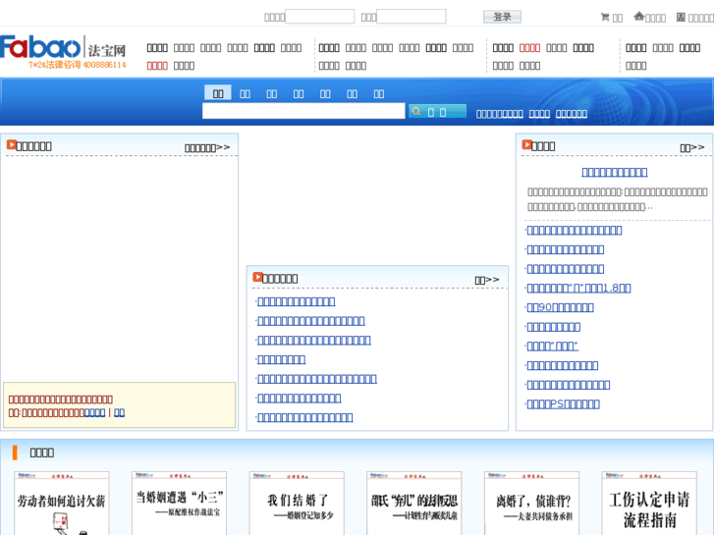Viewport: 714px width, 535px height.
Task: Click the house-shaped home icon in top bar
Action: tap(638, 17)
